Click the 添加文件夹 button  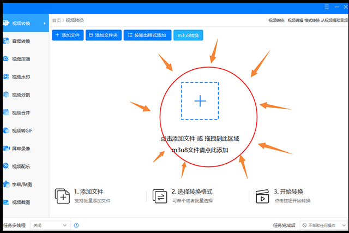pos(104,35)
